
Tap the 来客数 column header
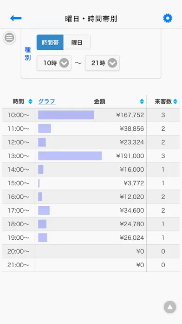pos(163,101)
